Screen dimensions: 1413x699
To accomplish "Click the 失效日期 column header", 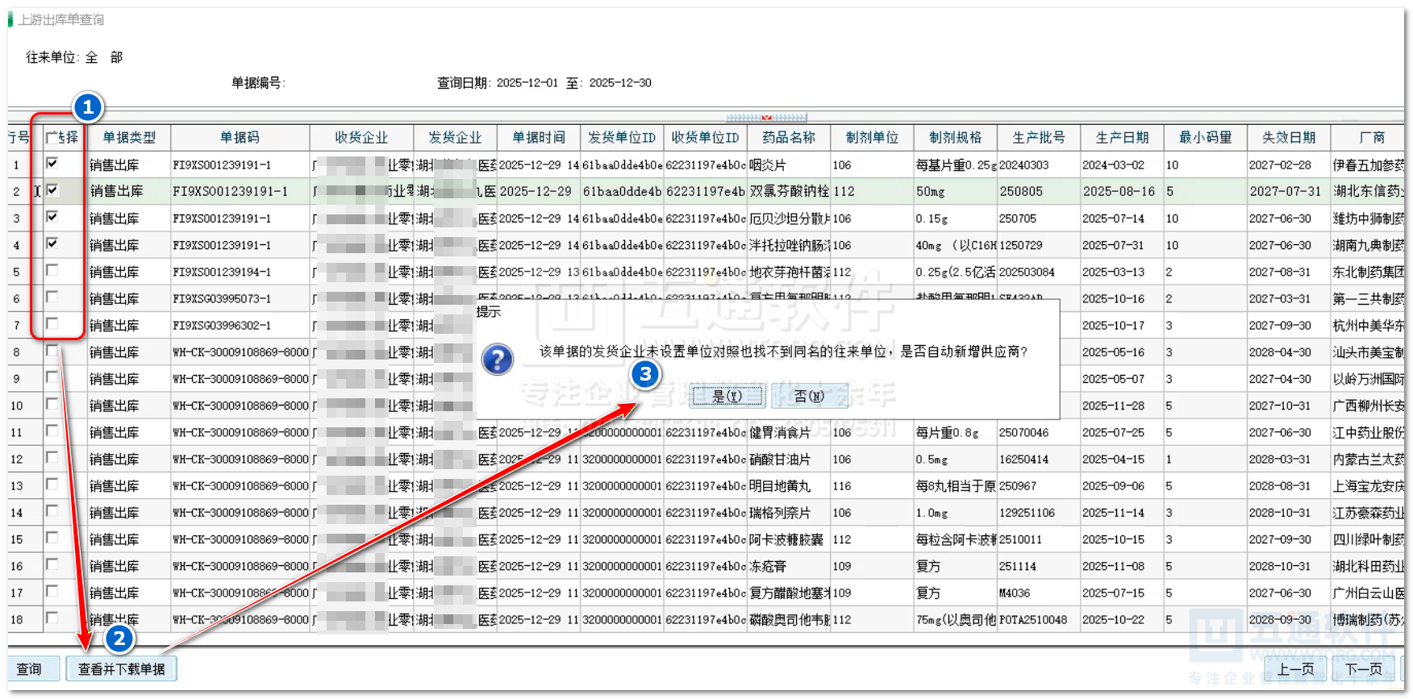I will point(1288,138).
